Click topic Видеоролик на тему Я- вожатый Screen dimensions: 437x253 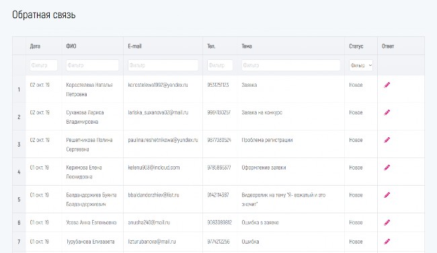tap(283, 199)
